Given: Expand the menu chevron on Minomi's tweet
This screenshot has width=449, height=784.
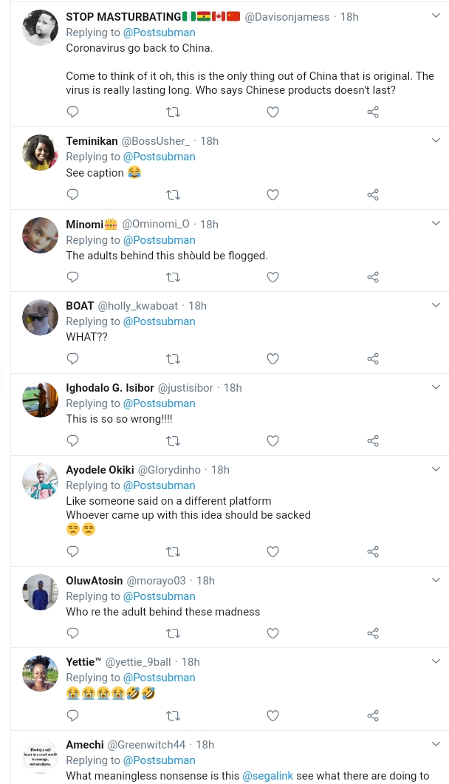Looking at the screenshot, I should tap(436, 224).
